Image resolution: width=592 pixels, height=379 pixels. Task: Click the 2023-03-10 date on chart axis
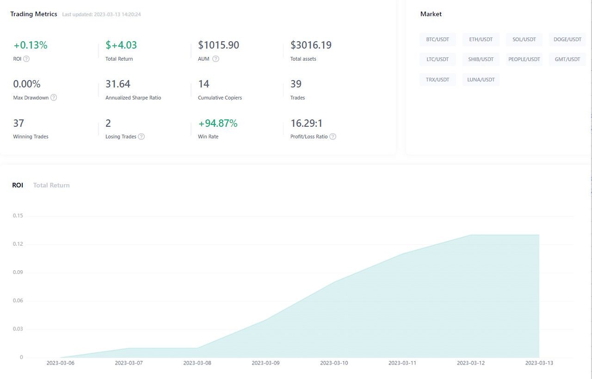point(334,363)
